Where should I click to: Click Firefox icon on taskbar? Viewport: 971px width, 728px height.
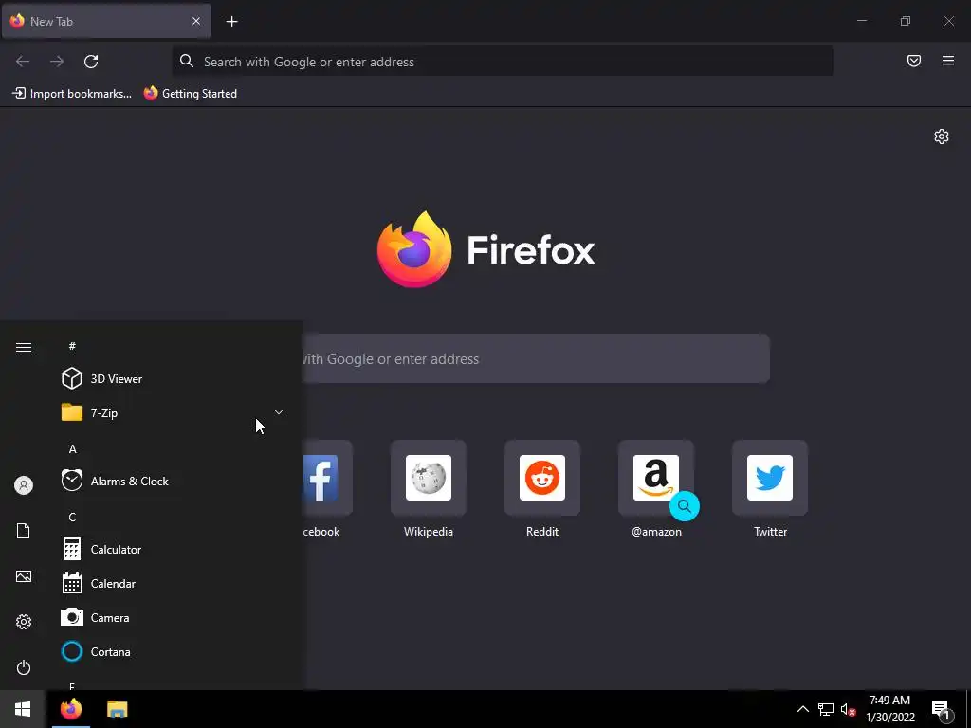(x=70, y=709)
